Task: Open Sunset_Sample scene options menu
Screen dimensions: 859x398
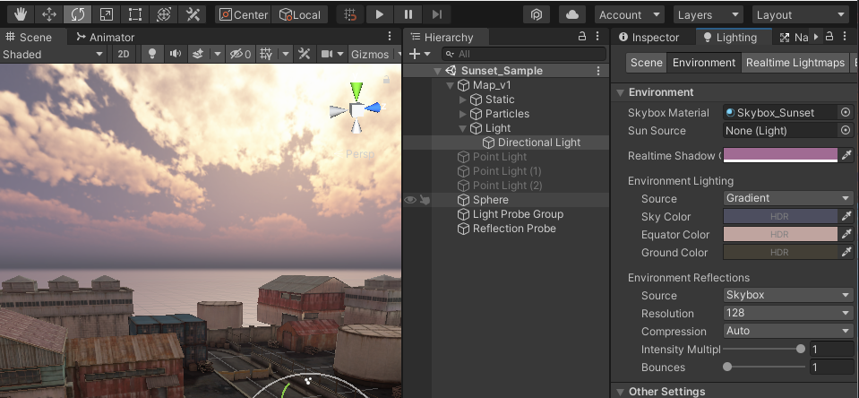Action: point(598,71)
